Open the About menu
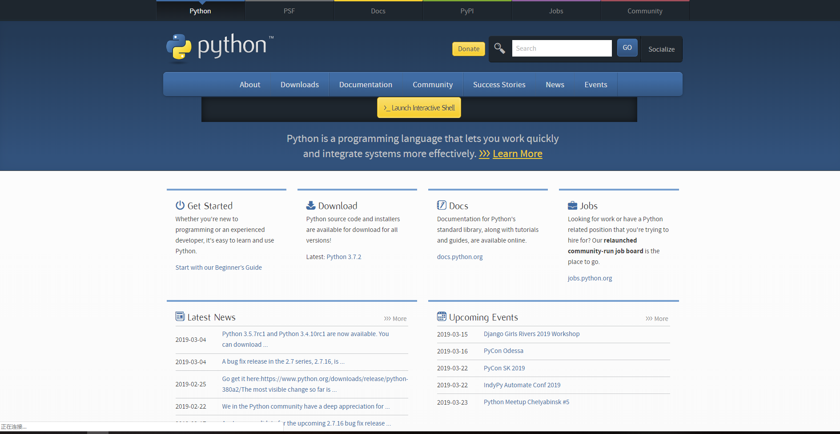Viewport: 840px width, 434px height. pos(250,85)
